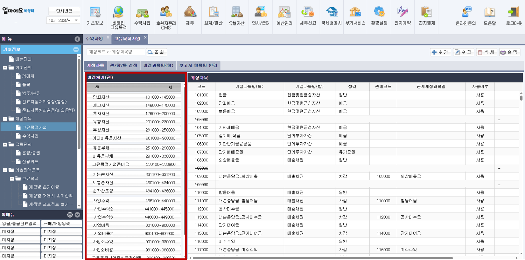
Task: Click the 로그아웃 logout icon
Action: pos(514,16)
